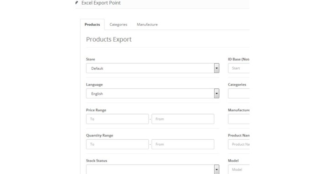Click the Excel Export Point title text

click(x=101, y=3)
